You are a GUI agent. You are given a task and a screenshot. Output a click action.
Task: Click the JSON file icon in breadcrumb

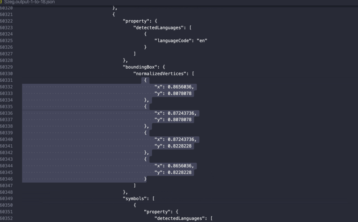point(1,2)
